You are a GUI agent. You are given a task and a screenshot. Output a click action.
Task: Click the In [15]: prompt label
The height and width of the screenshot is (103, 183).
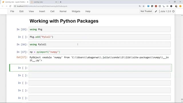22,29
